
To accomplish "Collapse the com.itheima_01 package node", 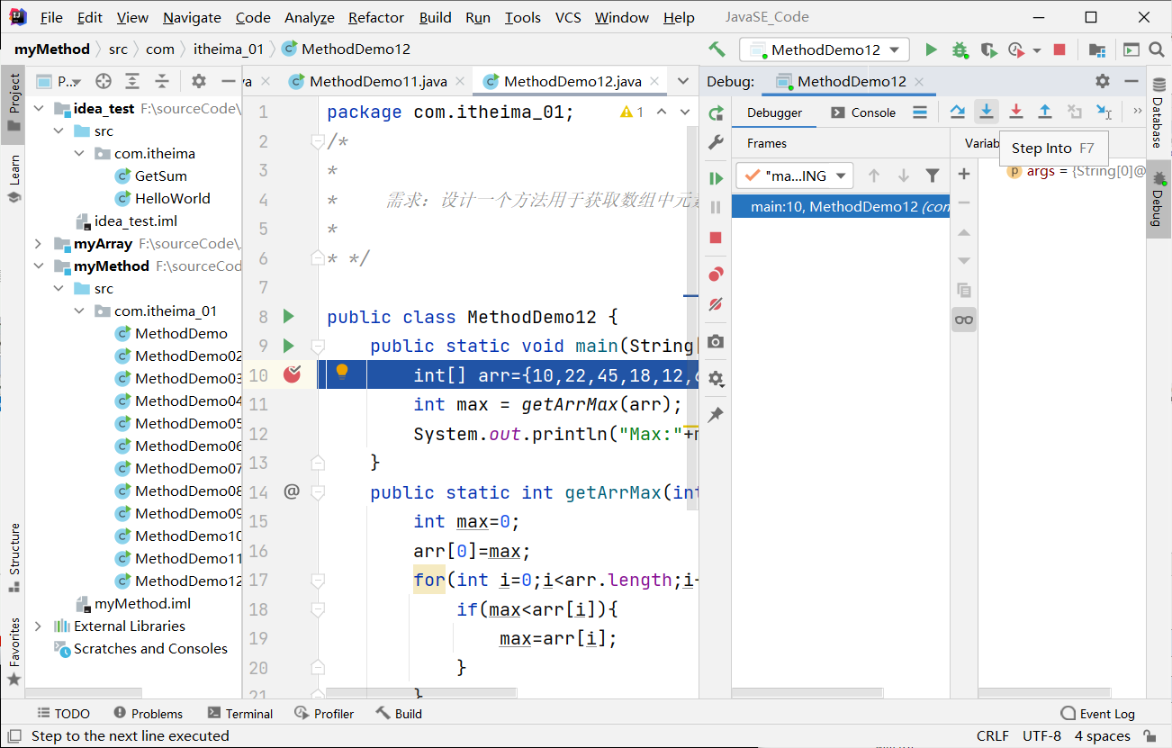I will (79, 311).
